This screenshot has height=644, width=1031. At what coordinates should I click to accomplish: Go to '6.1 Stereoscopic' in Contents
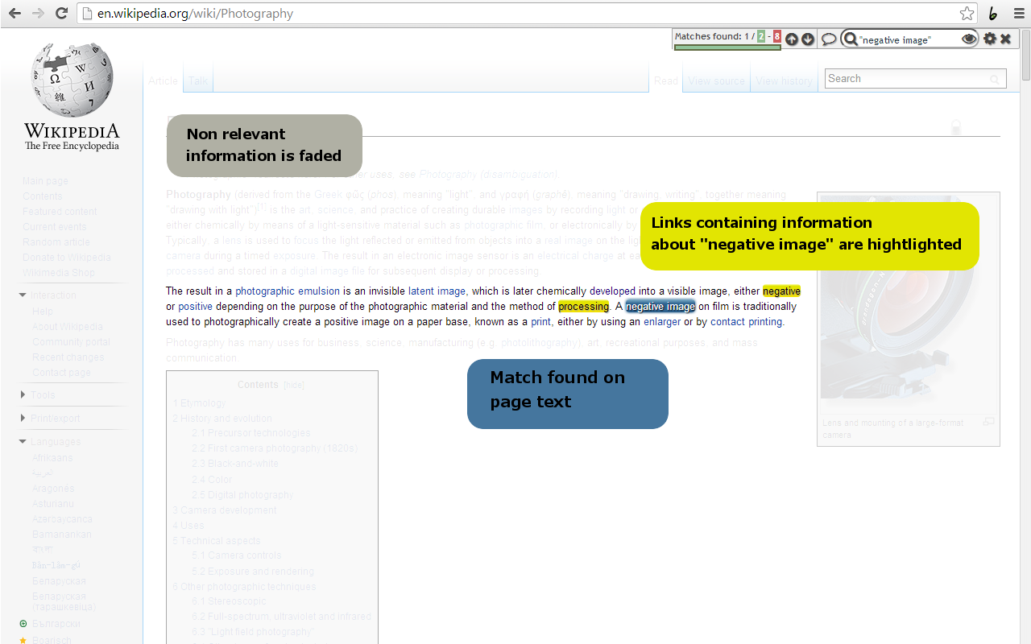[229, 601]
